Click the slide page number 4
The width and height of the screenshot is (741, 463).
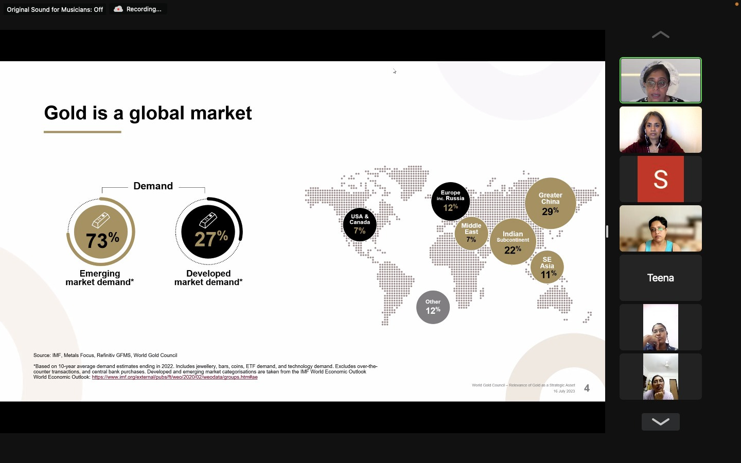pos(587,388)
